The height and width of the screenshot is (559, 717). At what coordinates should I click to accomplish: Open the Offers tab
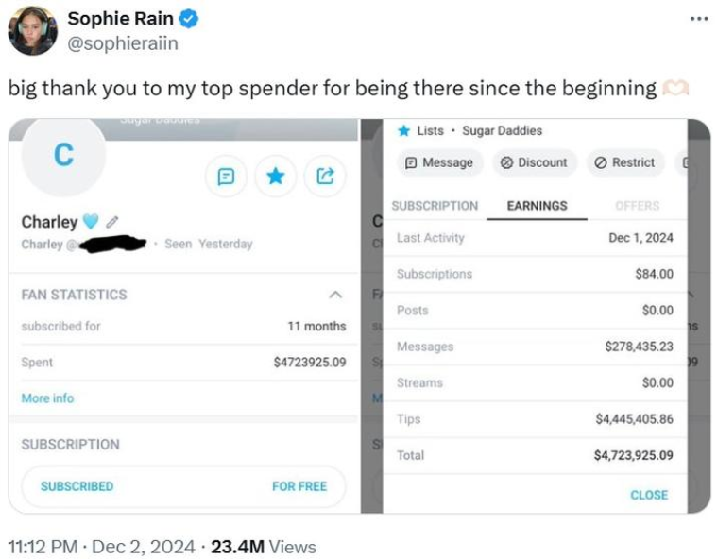click(637, 205)
